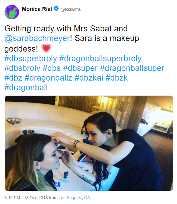Screen dimensions: 177x204
Task: Click Monica Rial's profile avatar
Action: click(x=12, y=12)
